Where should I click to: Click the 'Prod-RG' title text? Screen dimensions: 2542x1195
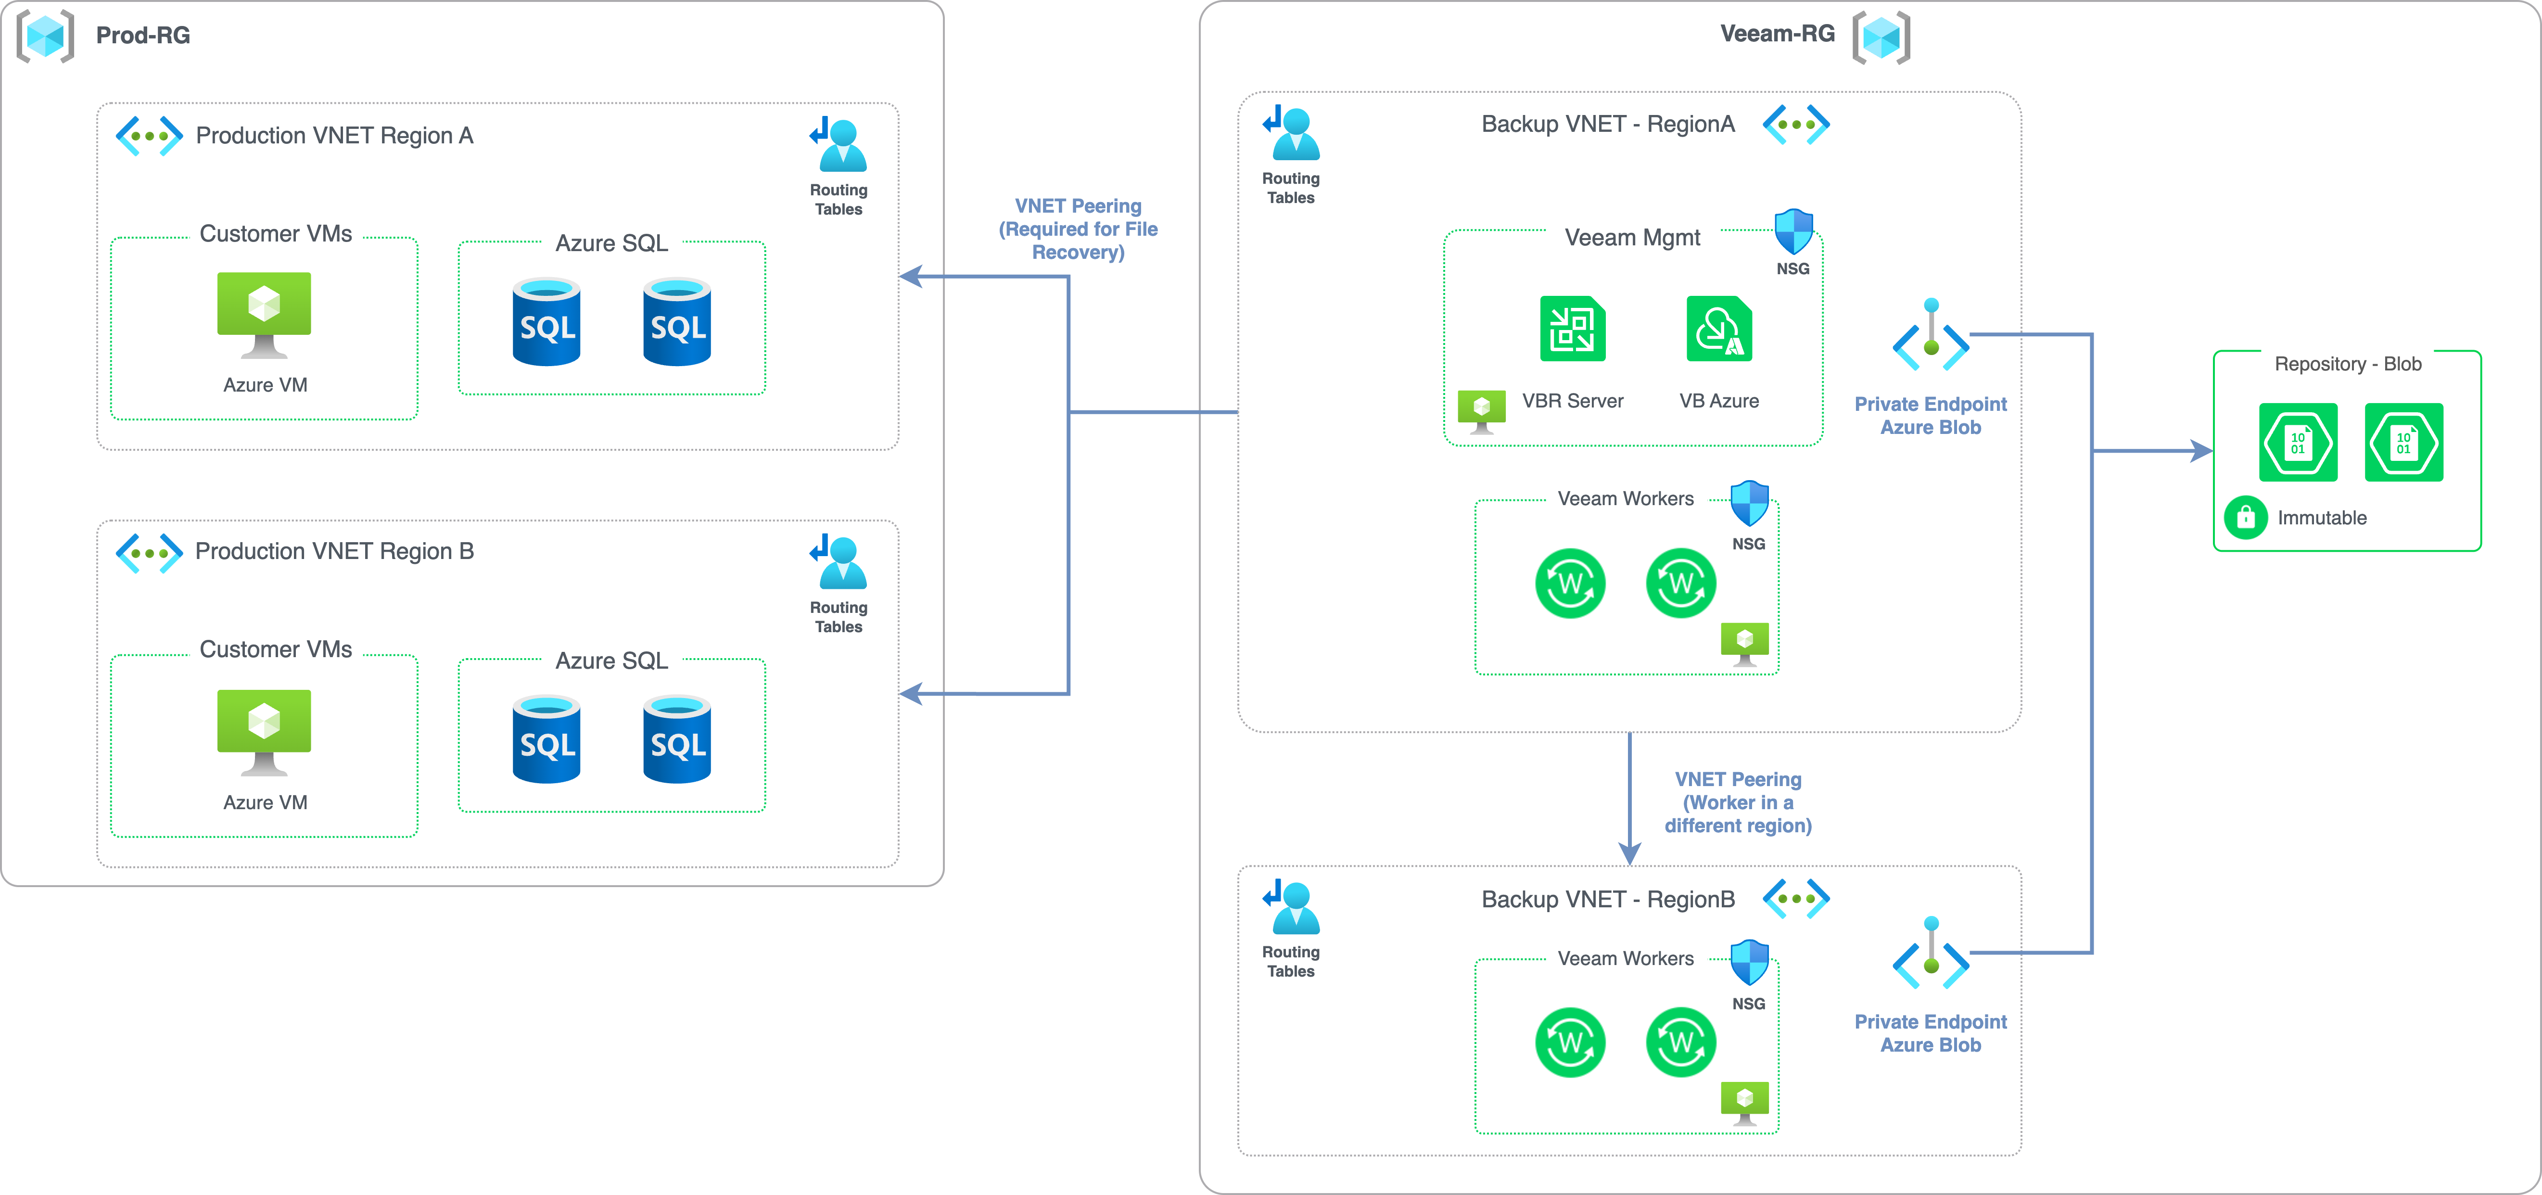pos(143,36)
